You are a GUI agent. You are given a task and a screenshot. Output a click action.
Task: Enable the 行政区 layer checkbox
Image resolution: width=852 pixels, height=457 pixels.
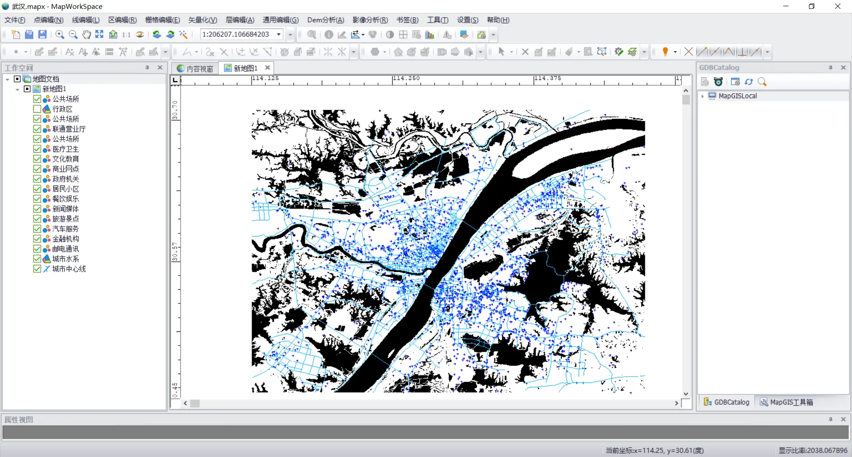click(37, 109)
